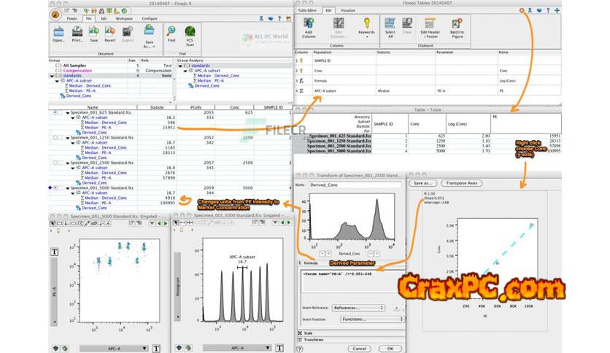This screenshot has width=610, height=353.
Task: Click the Print icon in the ribbon
Action: (x=77, y=32)
